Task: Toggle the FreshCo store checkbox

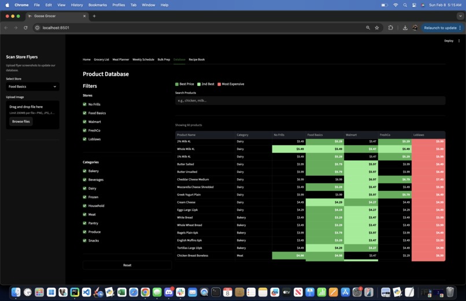Action: click(x=84, y=130)
